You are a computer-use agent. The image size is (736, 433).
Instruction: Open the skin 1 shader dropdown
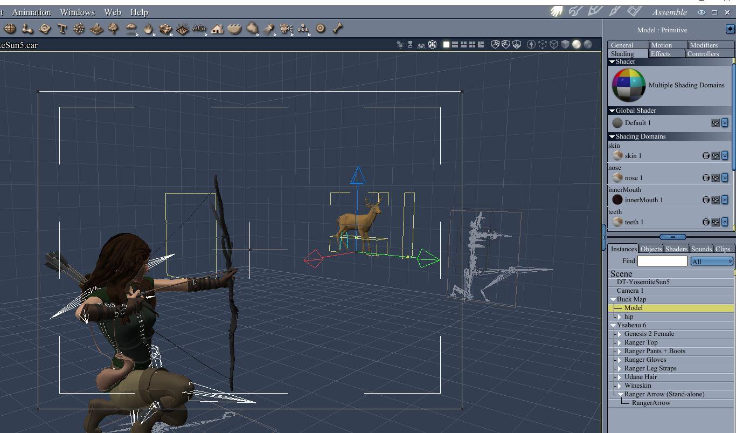click(x=725, y=156)
